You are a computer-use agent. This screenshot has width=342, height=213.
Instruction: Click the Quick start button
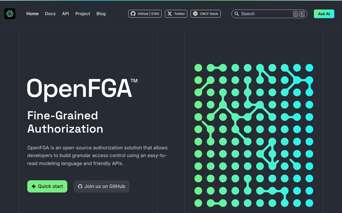[47, 186]
